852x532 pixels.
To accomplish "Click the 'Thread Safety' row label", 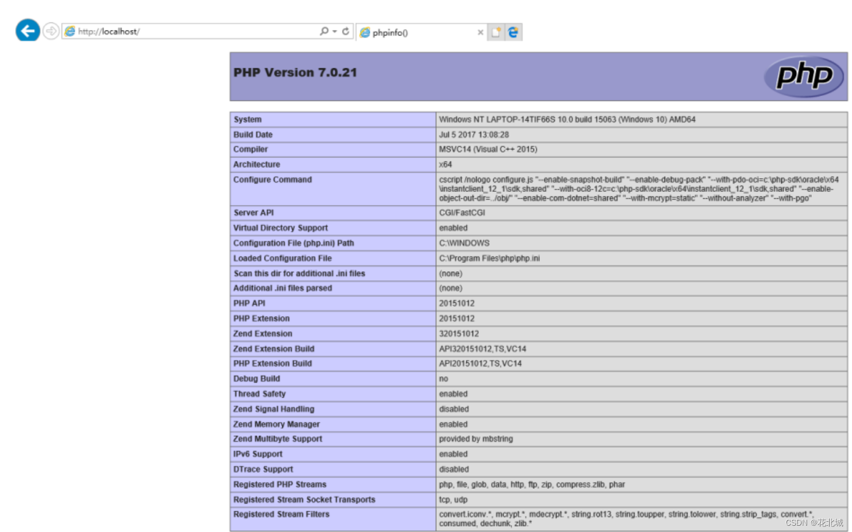I will [x=259, y=394].
